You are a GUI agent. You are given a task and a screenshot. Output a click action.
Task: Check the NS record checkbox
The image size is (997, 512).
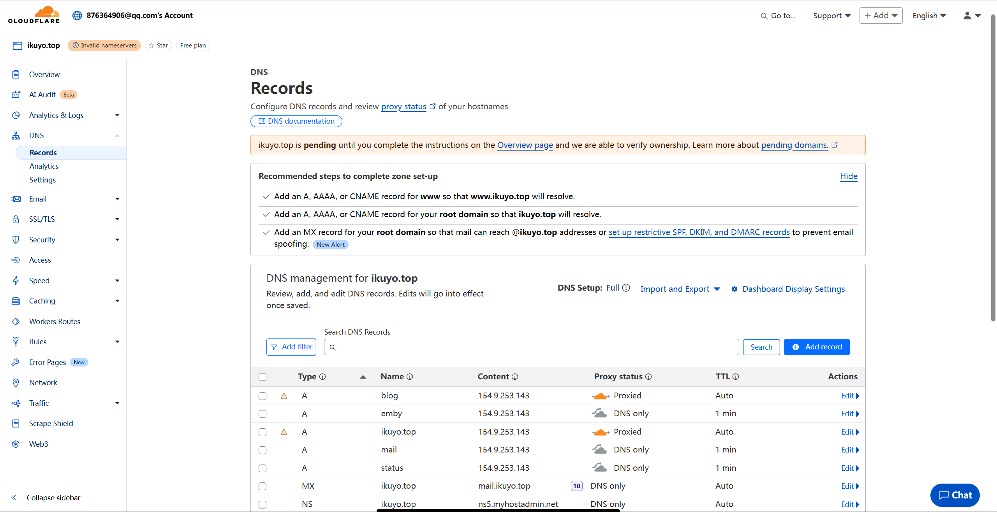(262, 505)
